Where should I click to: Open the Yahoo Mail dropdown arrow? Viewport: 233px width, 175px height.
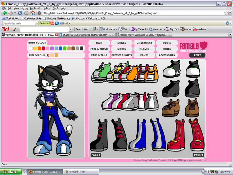(129, 29)
